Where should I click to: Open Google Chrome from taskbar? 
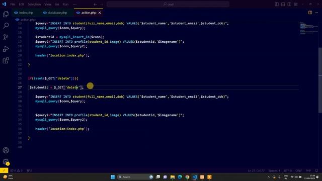tap(187, 177)
